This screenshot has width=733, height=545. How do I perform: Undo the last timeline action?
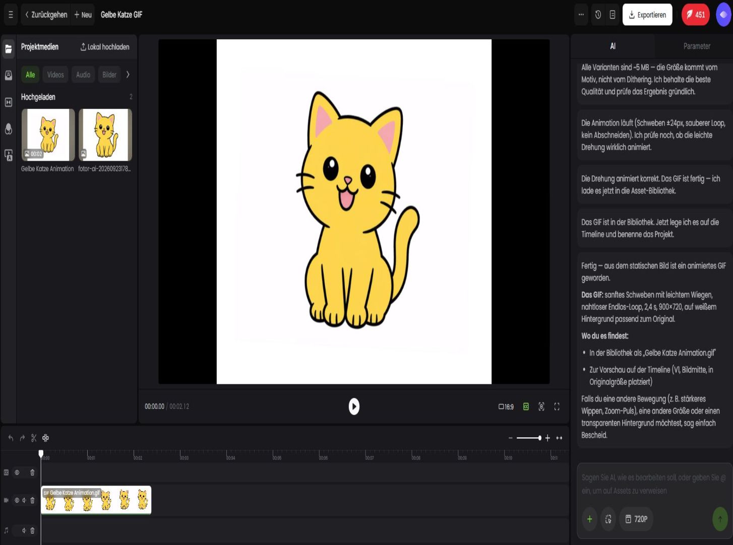coord(11,438)
